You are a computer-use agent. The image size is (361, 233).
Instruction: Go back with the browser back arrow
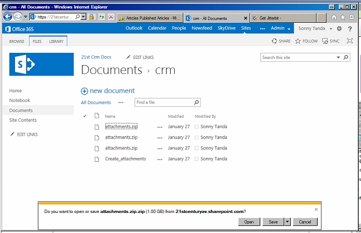click(x=8, y=17)
